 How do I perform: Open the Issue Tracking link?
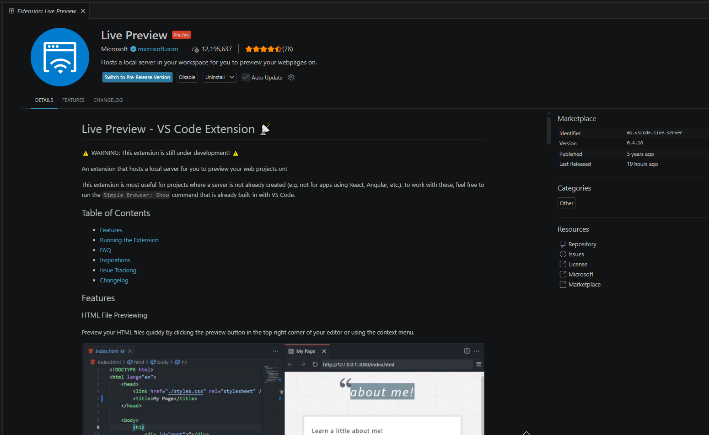tap(118, 270)
